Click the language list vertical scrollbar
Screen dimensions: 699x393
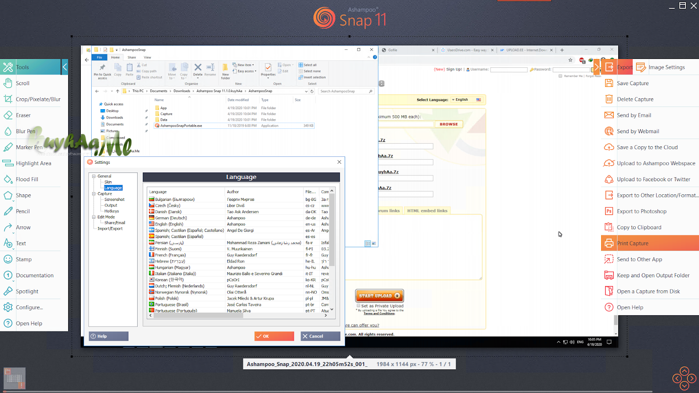pyautogui.click(x=332, y=230)
